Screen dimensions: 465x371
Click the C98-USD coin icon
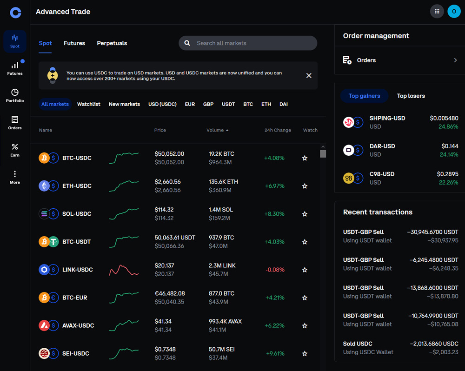coord(353,178)
